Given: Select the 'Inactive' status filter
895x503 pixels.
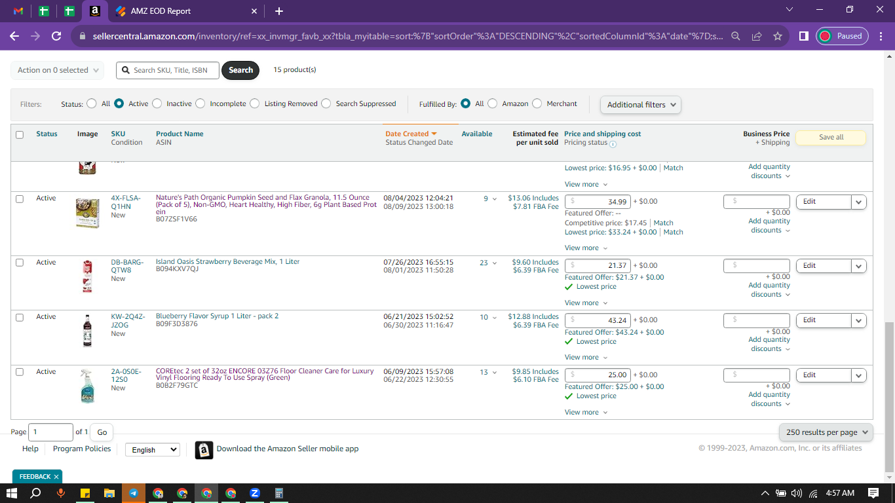Looking at the screenshot, I should (x=157, y=103).
